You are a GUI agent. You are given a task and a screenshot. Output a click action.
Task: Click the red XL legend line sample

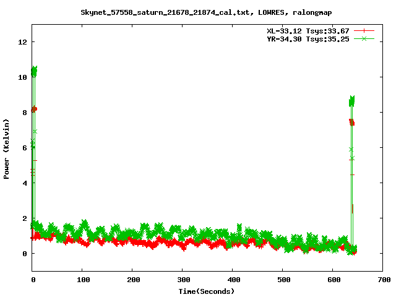coord(364,31)
